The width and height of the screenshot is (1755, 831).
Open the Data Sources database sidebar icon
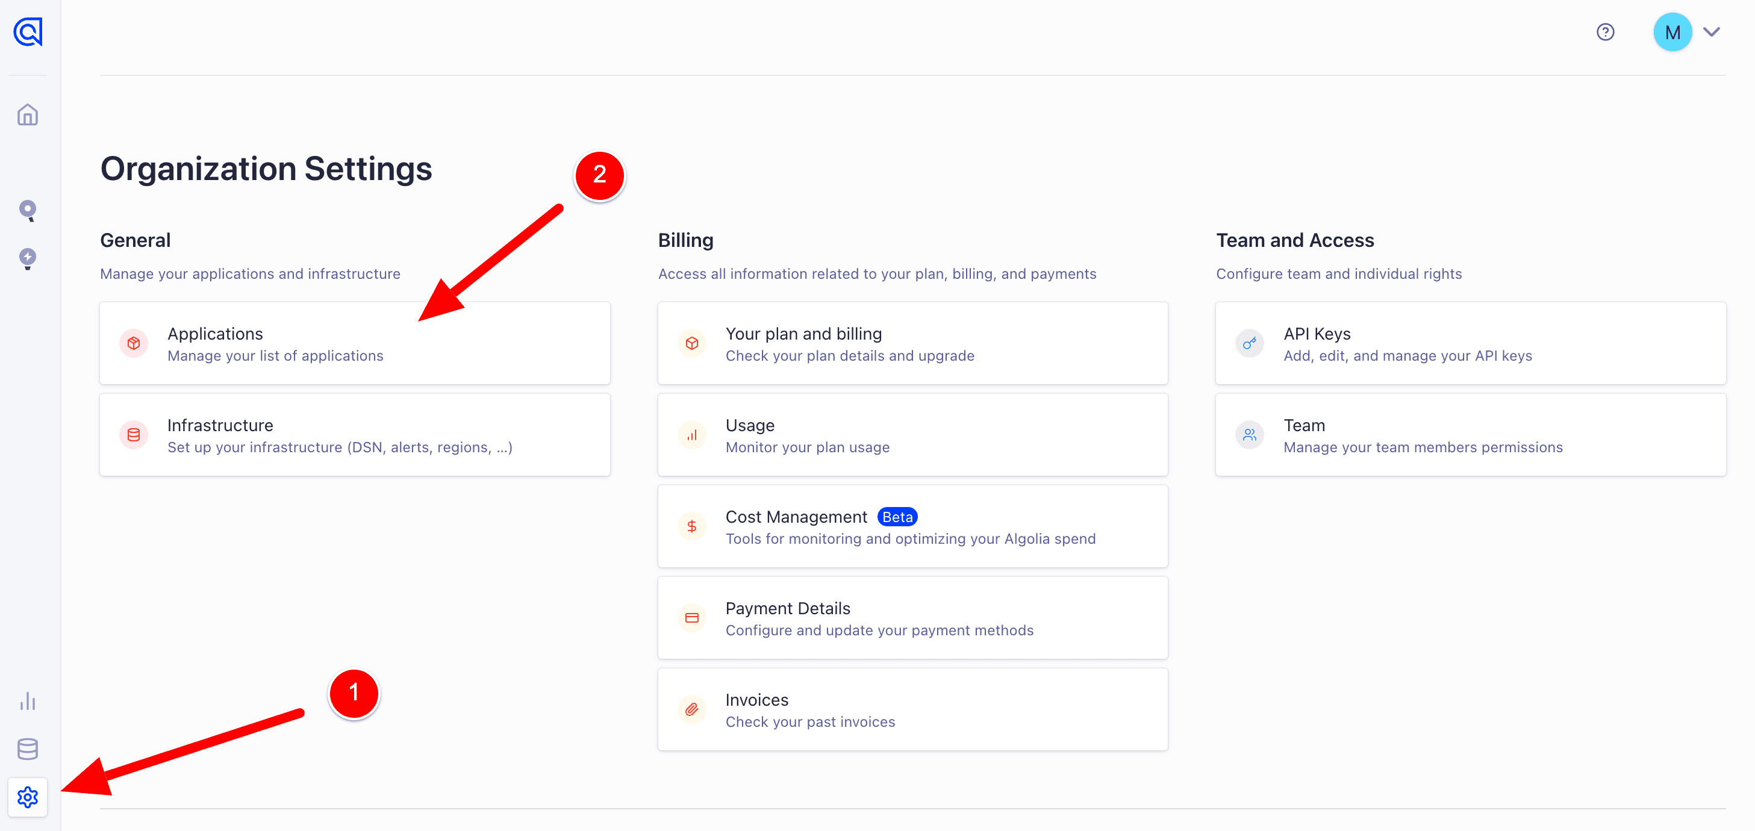tap(28, 749)
